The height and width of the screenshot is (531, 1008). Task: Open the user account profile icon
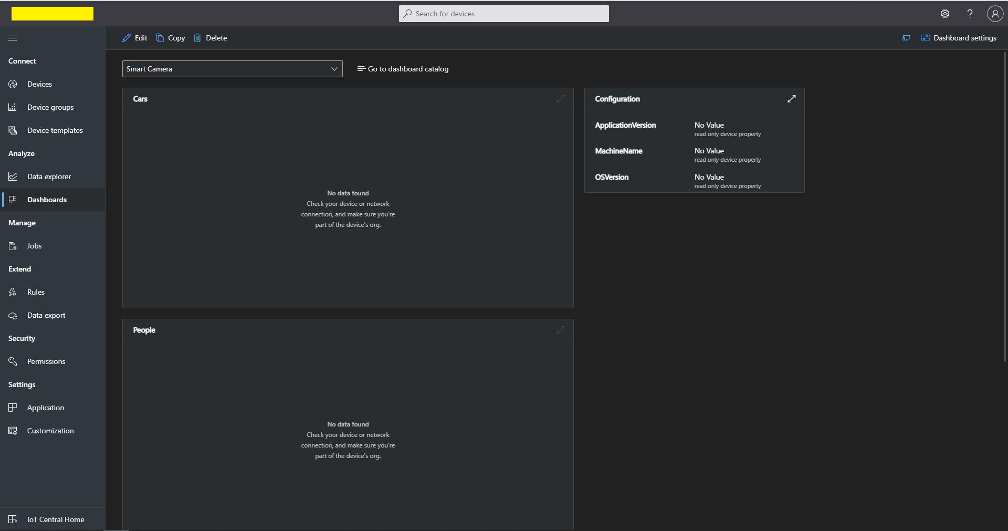(x=994, y=14)
